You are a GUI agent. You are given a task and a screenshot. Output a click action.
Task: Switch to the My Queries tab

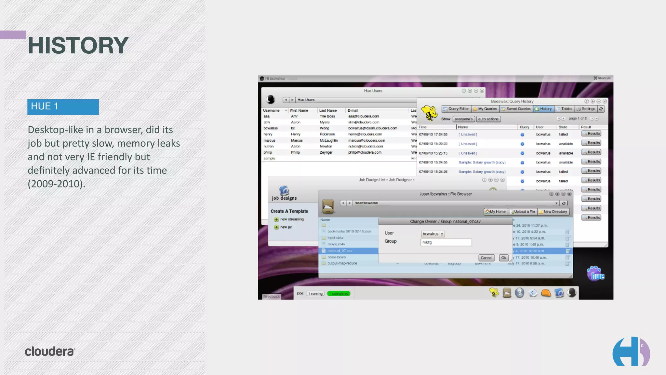[485, 109]
